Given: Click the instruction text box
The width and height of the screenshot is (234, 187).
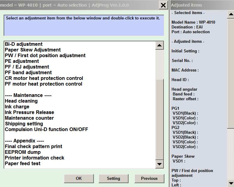Looking at the screenshot, I should [x=84, y=25].
